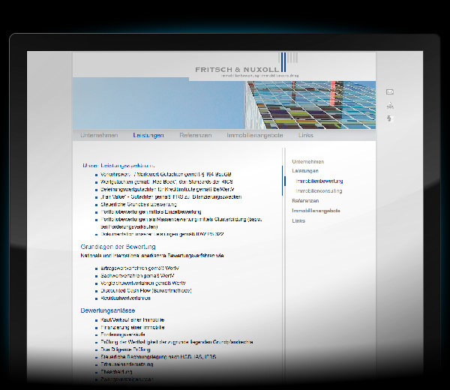Select Referenzen in the right sidebar menu
The height and width of the screenshot is (390, 450).
click(305, 200)
